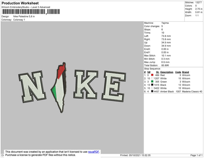This screenshot has width=204, height=158.
Task: Click the Production Worksheet title
Action: [x=20, y=3]
